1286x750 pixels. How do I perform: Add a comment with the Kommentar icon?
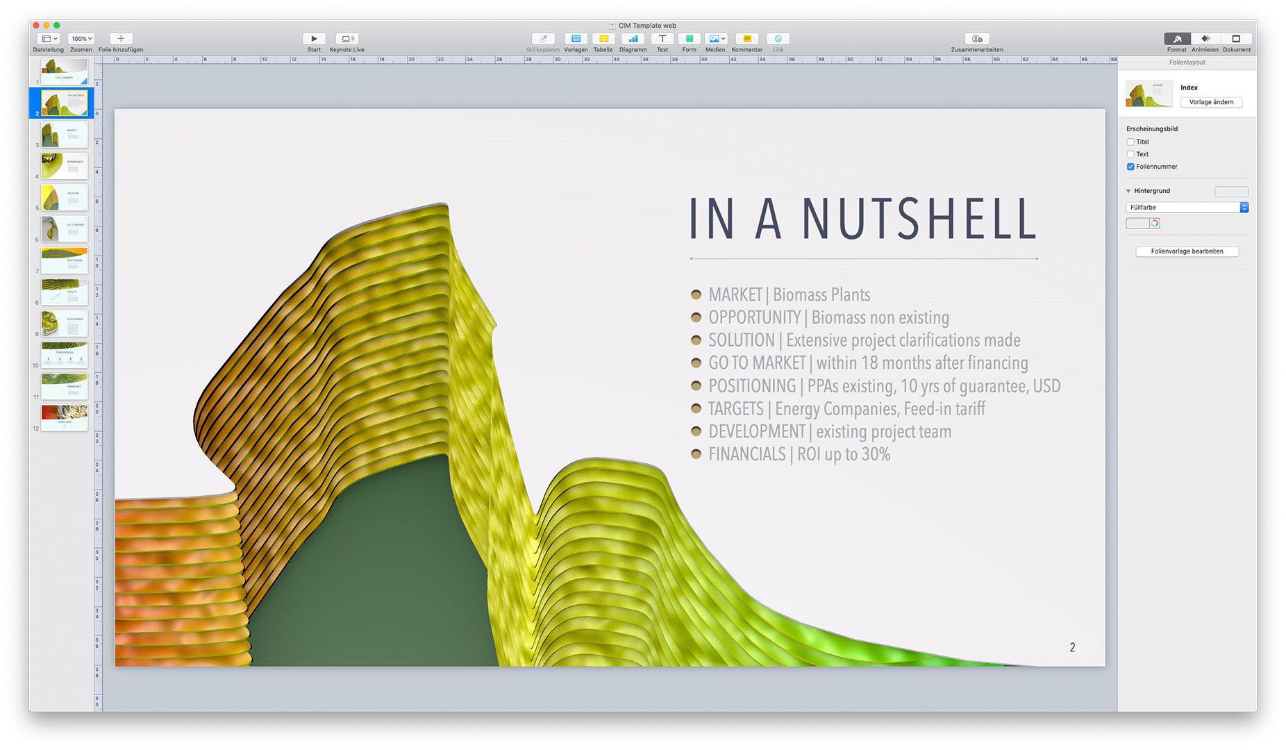coord(747,39)
